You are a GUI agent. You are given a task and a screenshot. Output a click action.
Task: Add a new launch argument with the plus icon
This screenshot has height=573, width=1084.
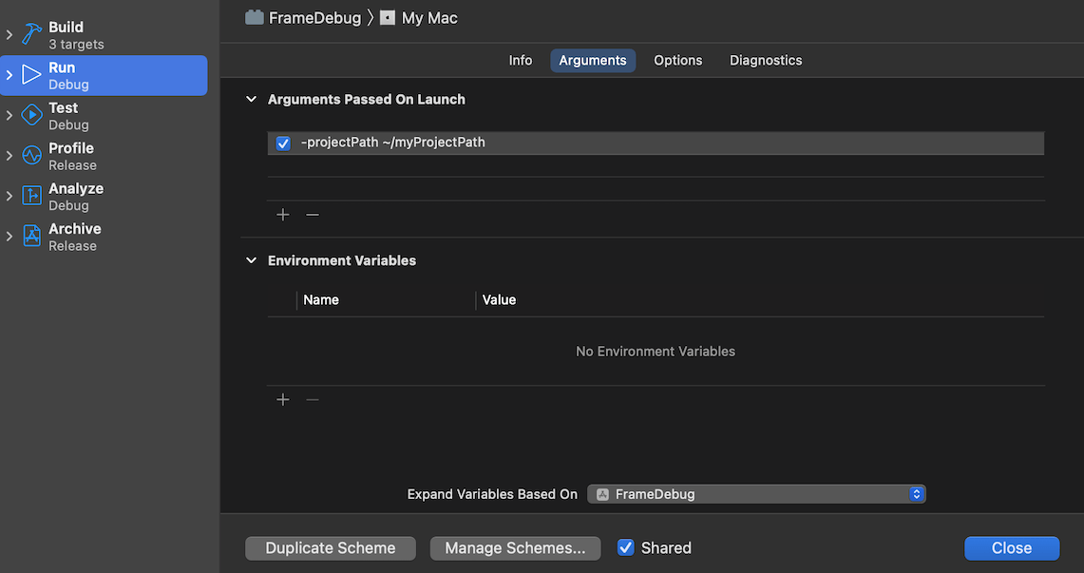282,214
